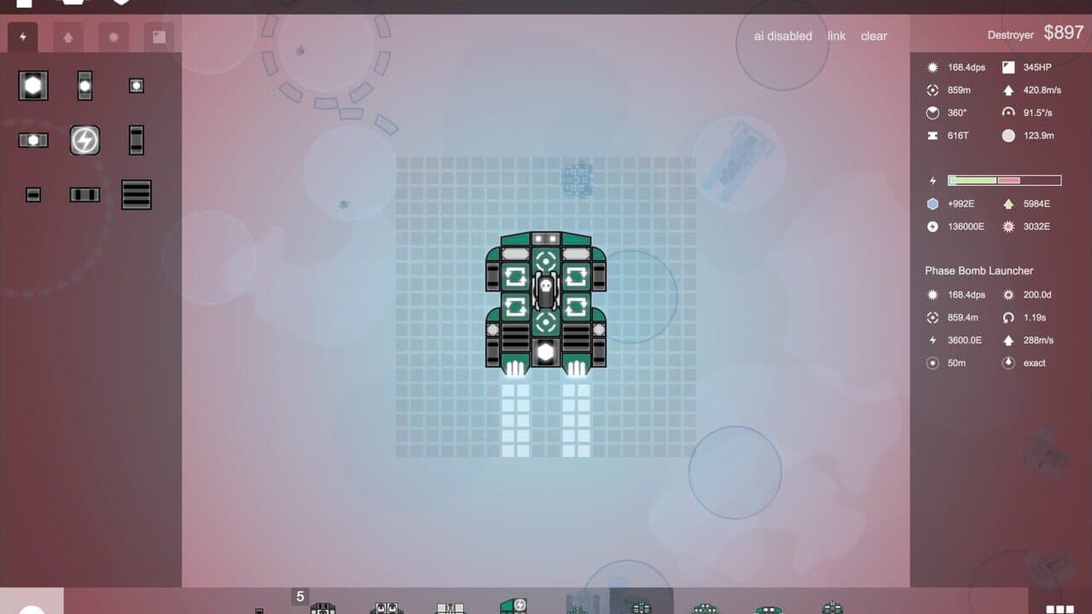
Task: Click the "859m" range stat
Action: point(959,90)
